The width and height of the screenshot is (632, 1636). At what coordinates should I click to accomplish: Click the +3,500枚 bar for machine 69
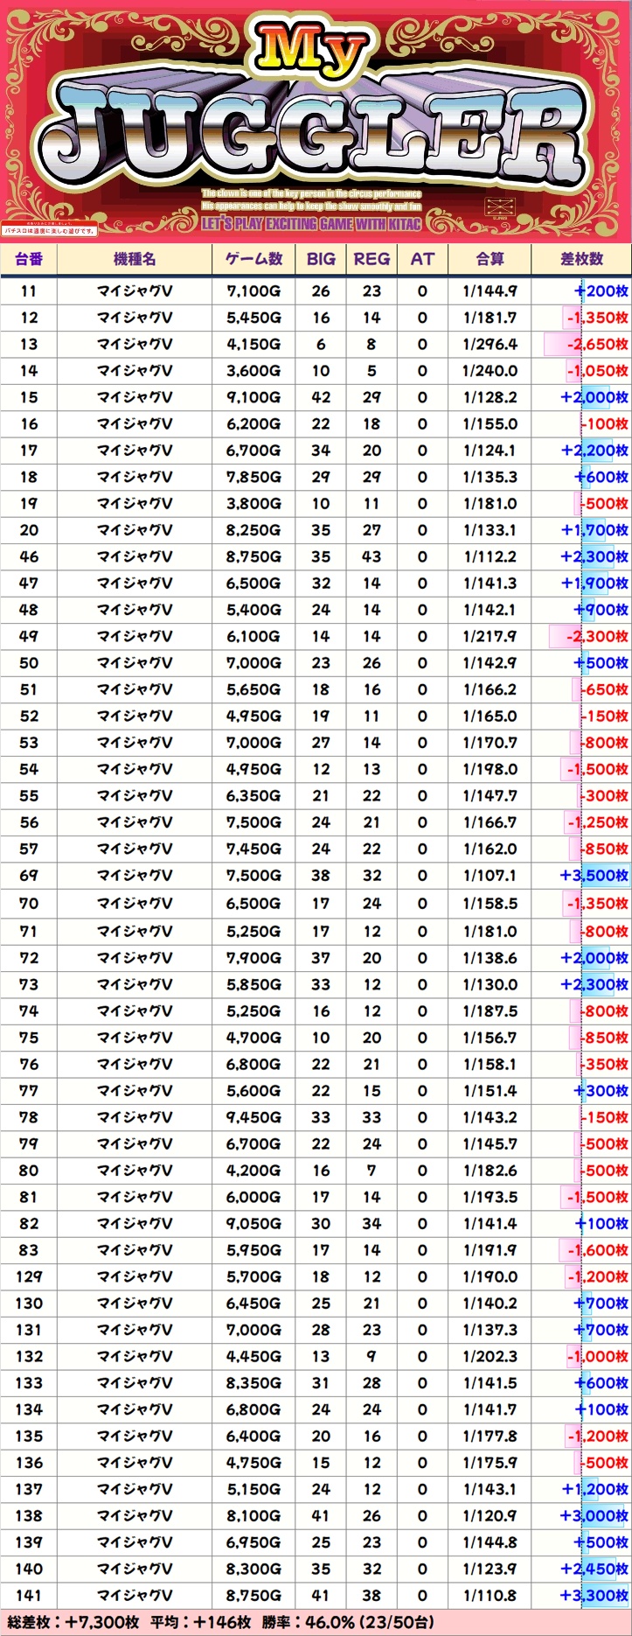594,876
